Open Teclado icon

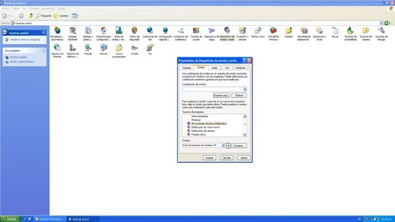[135, 49]
